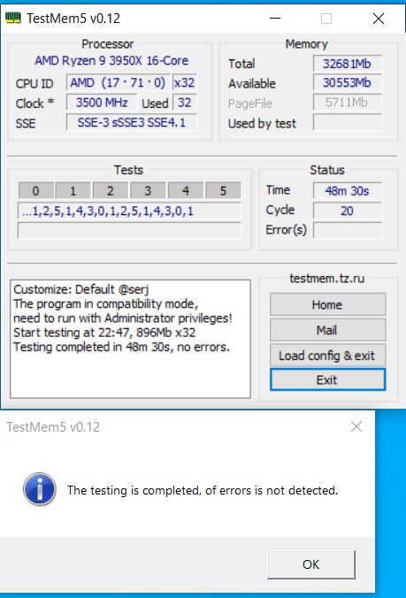Click the TestMem5 v0.12 main window title
The height and width of the screenshot is (598, 406).
click(x=73, y=19)
